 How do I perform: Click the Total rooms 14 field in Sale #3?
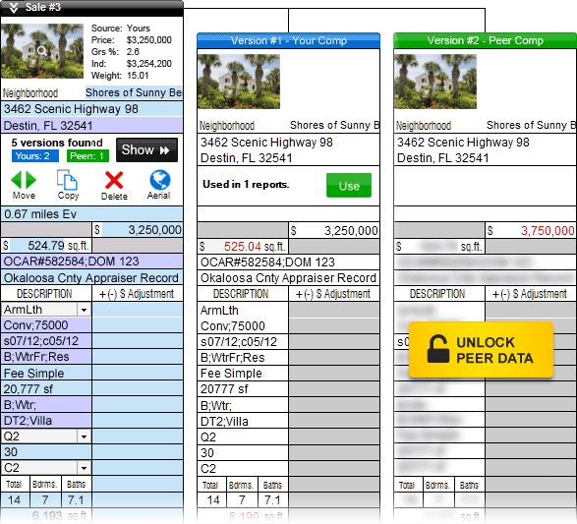15,500
